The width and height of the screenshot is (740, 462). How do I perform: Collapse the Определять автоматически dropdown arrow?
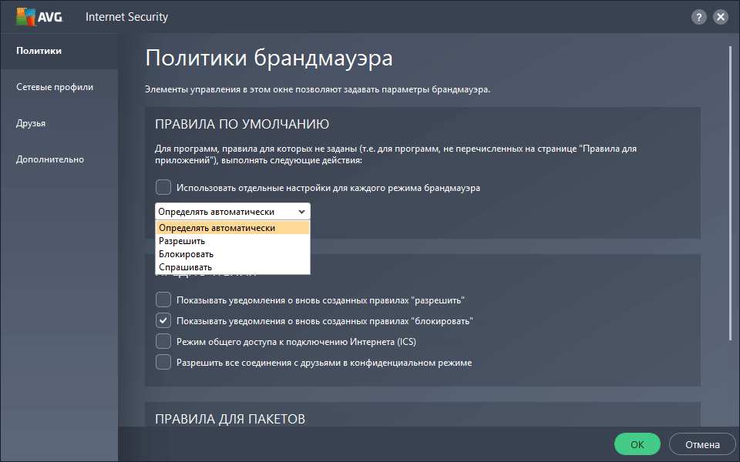301,212
